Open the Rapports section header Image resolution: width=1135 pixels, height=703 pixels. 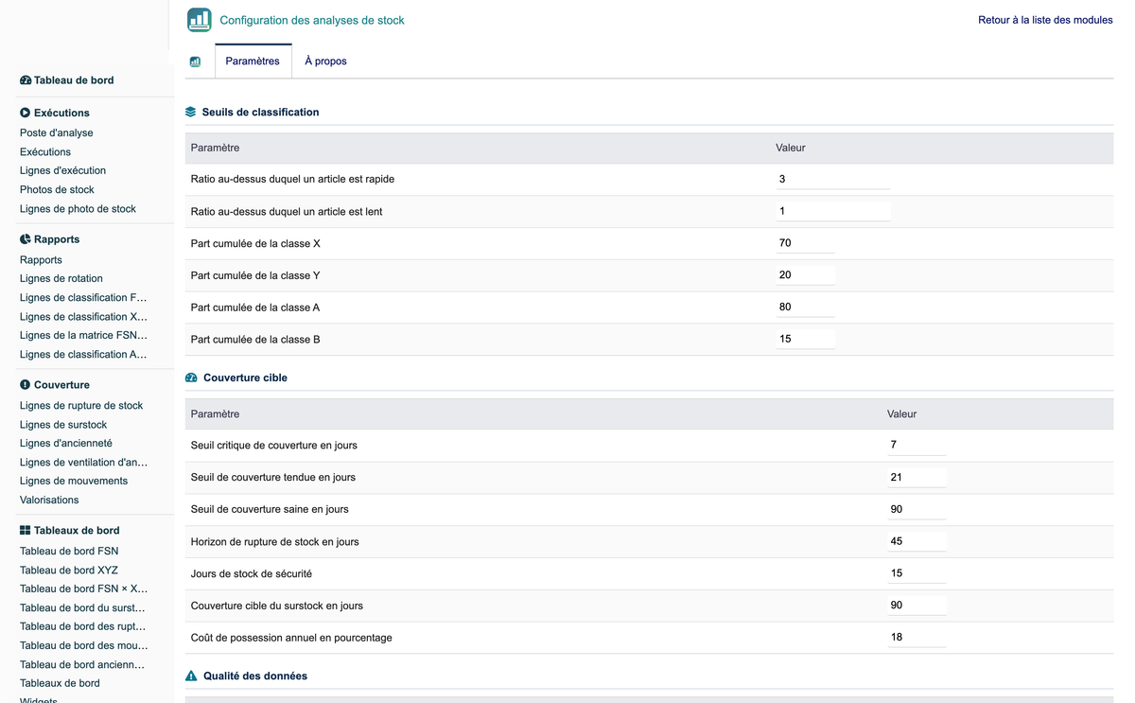pyautogui.click(x=57, y=239)
